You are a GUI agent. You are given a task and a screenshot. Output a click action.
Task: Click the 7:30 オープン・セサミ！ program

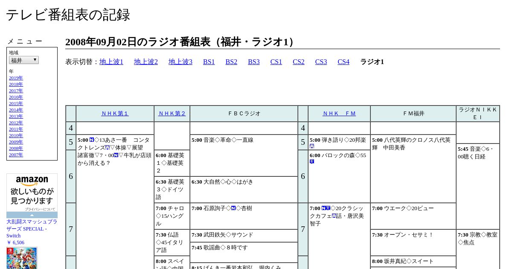pos(413,243)
